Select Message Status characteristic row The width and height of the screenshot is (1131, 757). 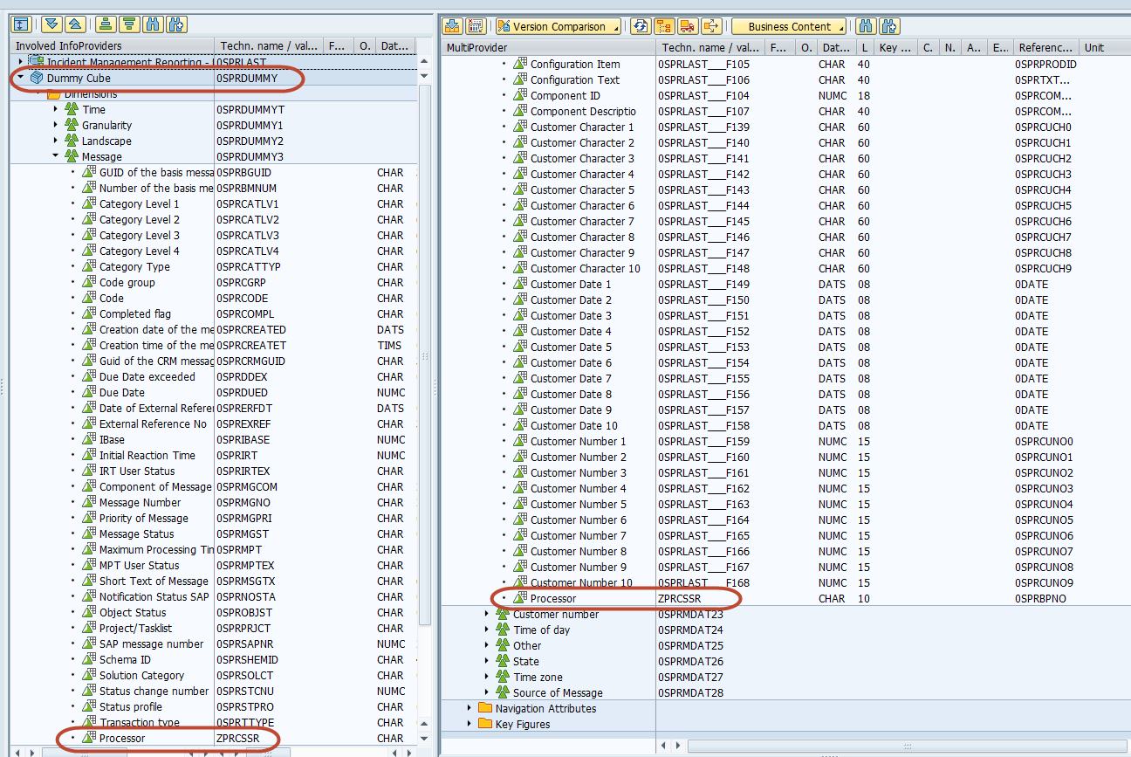point(214,533)
